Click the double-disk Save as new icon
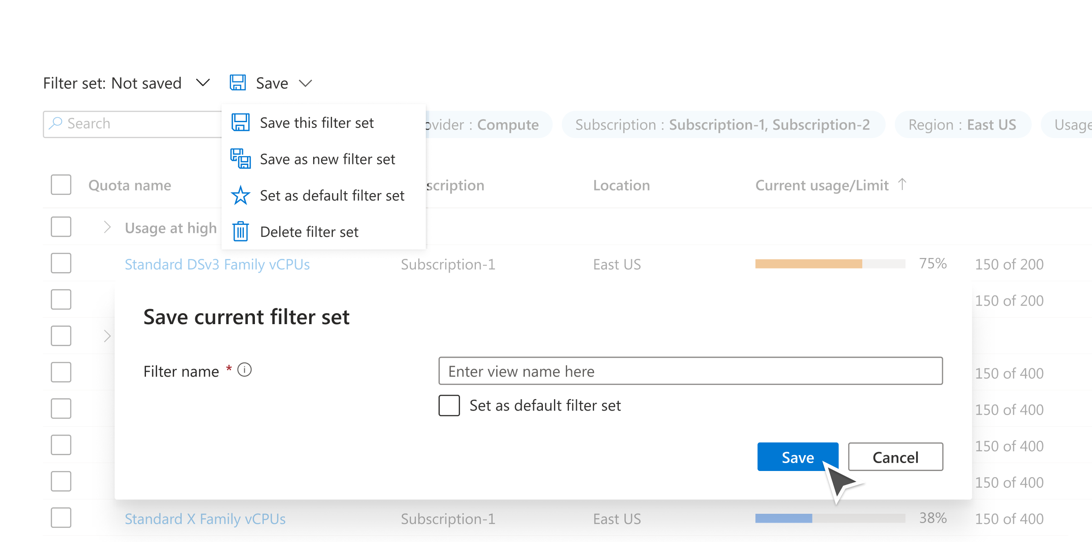Screen dimensions: 1092x542 pyautogui.click(x=240, y=159)
